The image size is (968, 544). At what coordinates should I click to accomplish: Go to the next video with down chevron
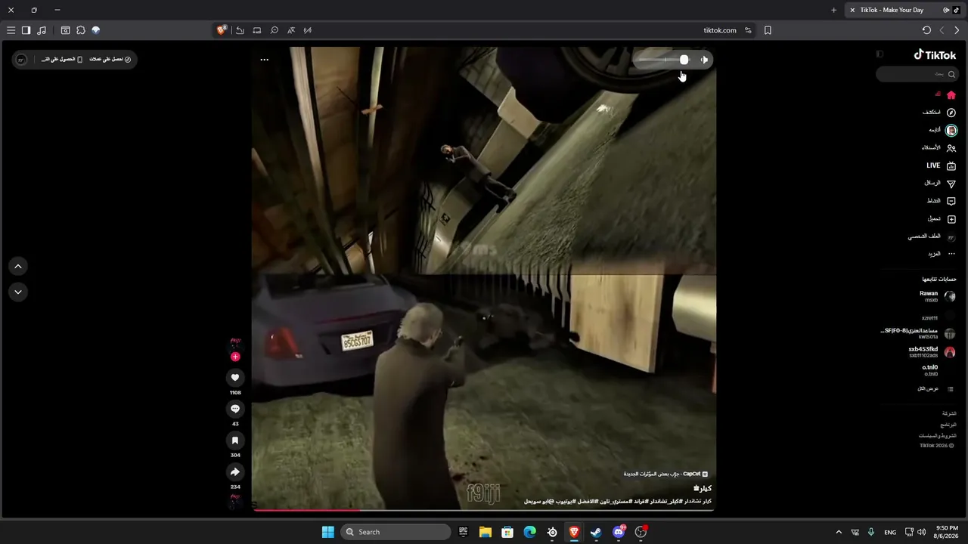[x=18, y=292]
